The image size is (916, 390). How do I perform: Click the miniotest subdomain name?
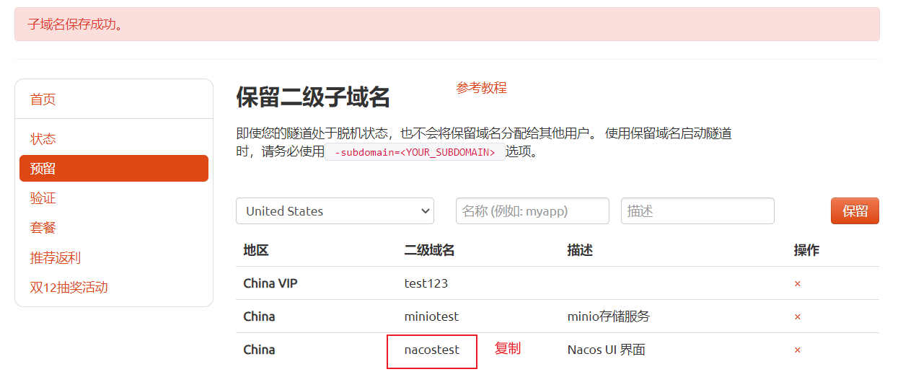[431, 317]
